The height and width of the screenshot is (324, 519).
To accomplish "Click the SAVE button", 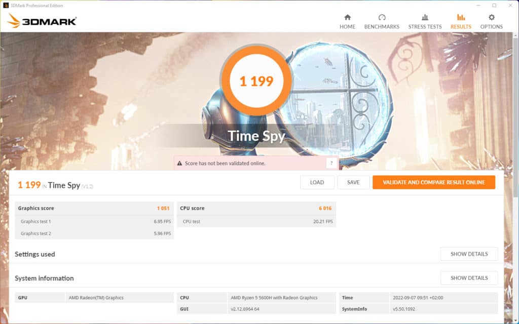I will point(353,182).
